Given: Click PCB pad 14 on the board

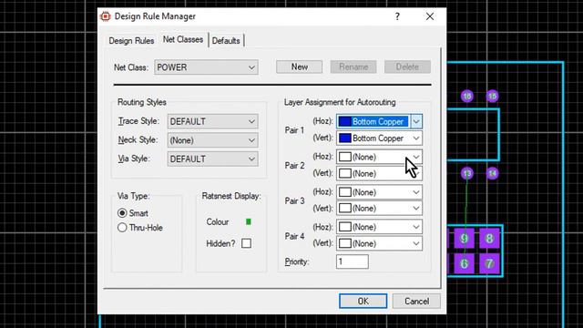Looking at the screenshot, I should pyautogui.click(x=492, y=173).
